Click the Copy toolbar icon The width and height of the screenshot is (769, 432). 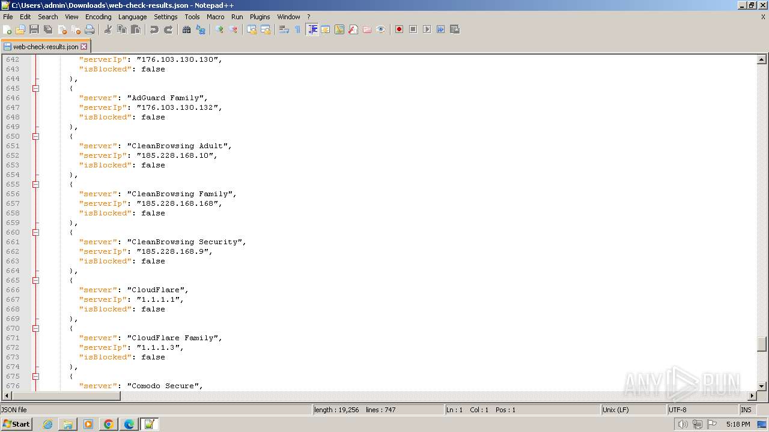(122, 29)
